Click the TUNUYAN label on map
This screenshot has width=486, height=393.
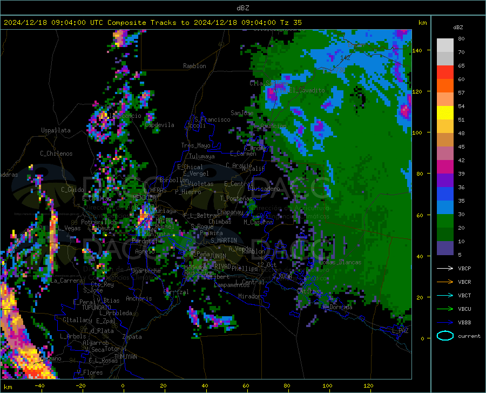tap(125, 357)
